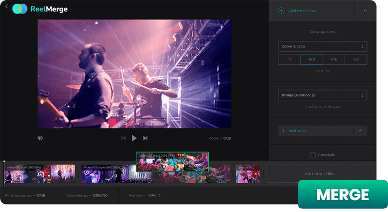The height and width of the screenshot is (212, 388).
Task: Select the 4:3 aspect ratio
Action: point(356,59)
